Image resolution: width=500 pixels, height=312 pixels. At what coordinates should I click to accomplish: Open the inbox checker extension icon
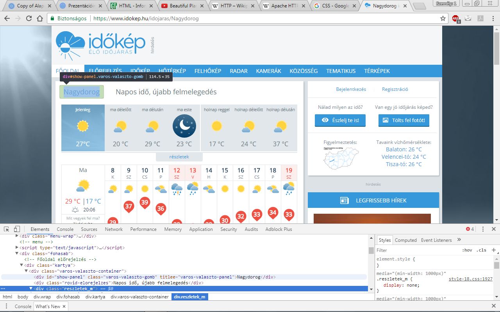pyautogui.click(x=468, y=18)
